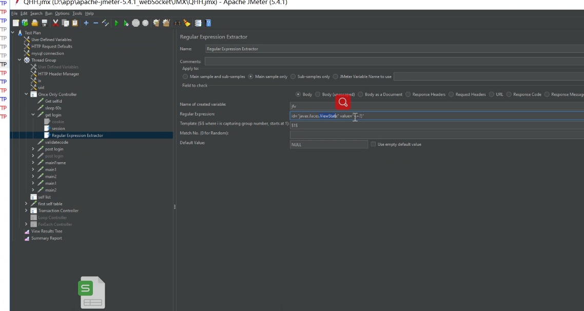This screenshot has width=584, height=311.
Task: Click the Toggle enable/disable icon
Action: pos(105,23)
